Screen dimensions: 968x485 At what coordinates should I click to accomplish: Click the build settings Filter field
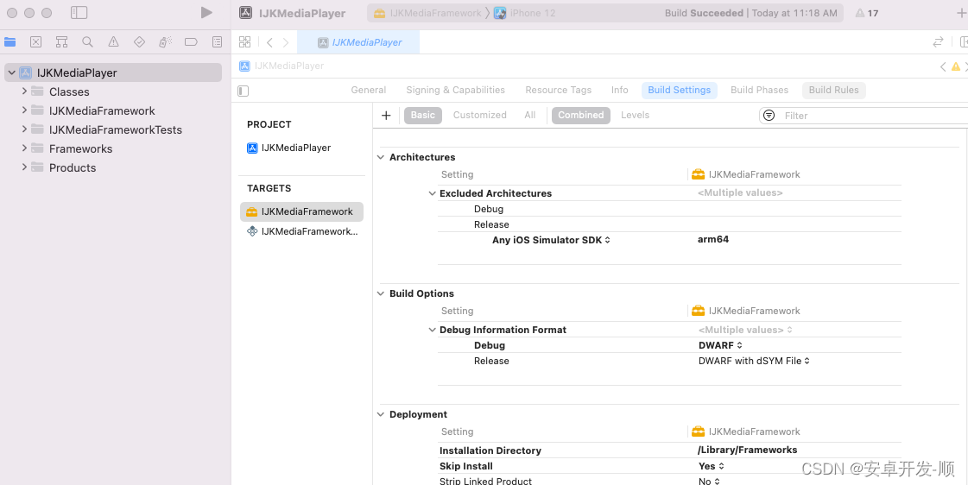click(864, 116)
